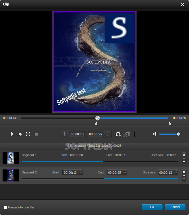This screenshot has height=215, width=189.
Task: Increase Segment 2 start time
Action: point(81,171)
